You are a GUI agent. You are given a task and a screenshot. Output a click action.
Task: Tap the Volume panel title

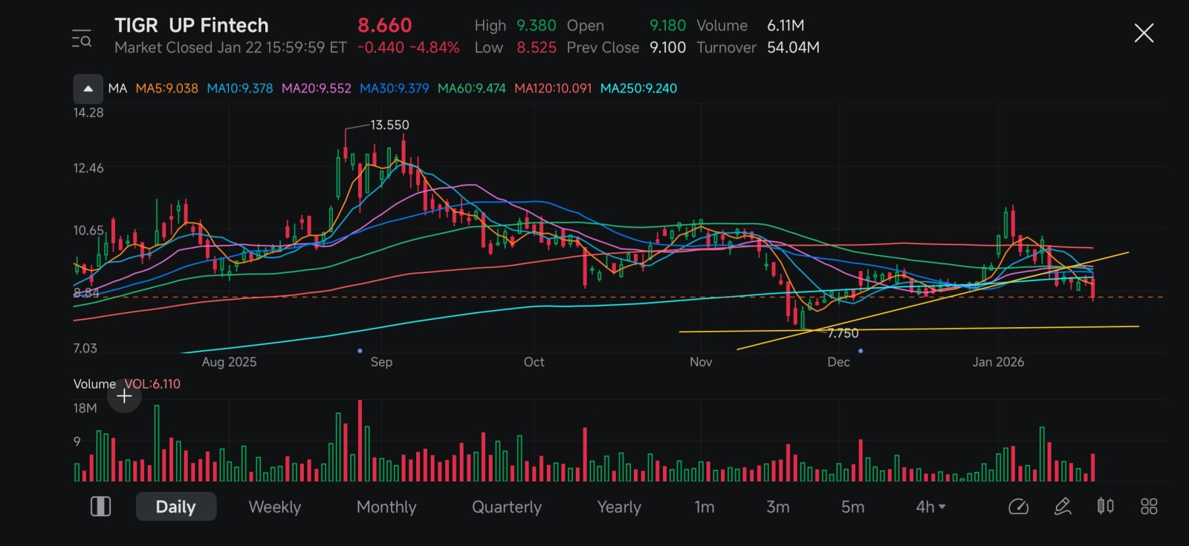point(94,384)
